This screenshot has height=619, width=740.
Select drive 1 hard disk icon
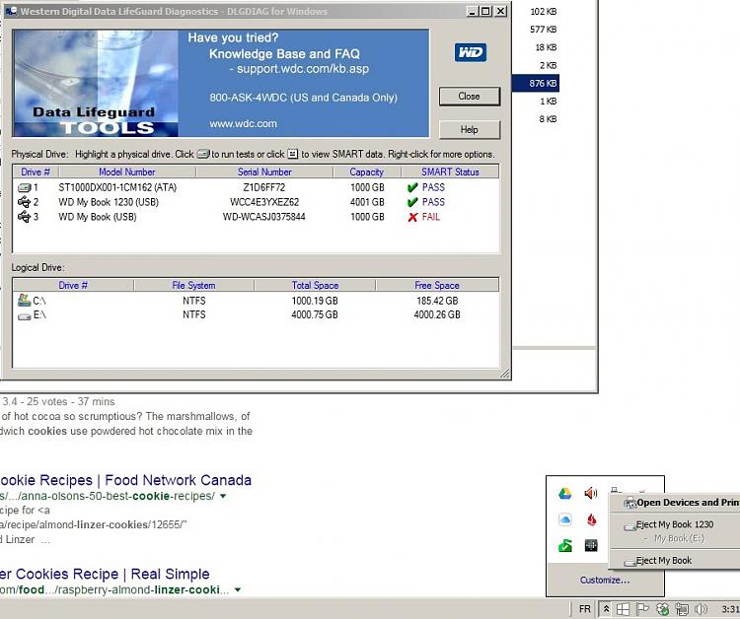click(x=24, y=187)
